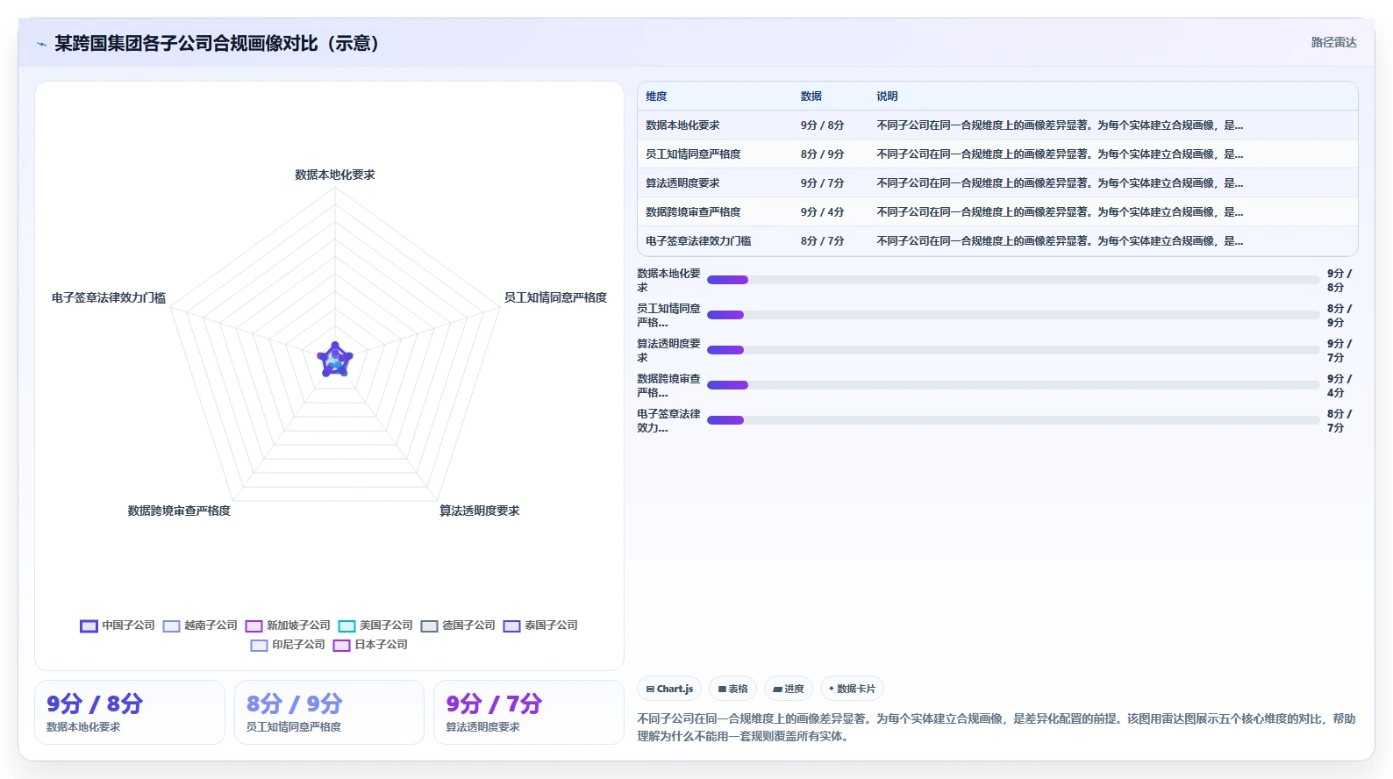Click the radar axis label 数据本地化要求
The image size is (1393, 779).
[335, 175]
